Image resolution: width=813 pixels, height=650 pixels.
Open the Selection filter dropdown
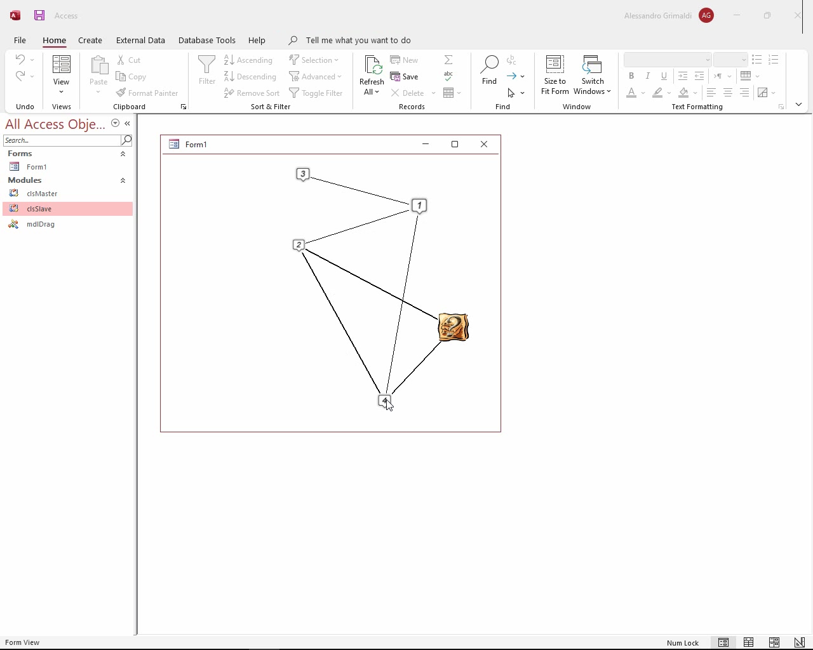tap(314, 60)
